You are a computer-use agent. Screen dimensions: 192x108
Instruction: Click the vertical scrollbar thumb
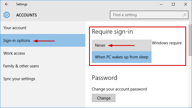pos(190,40)
